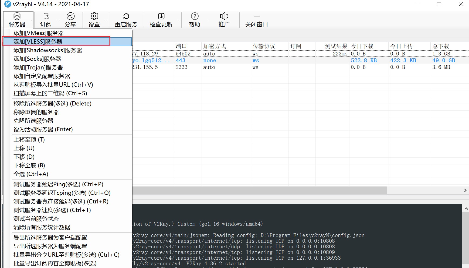The image size is (469, 268).
Task: Choose 移除所选服务器(多选) (Delete)
Action: [67, 104]
